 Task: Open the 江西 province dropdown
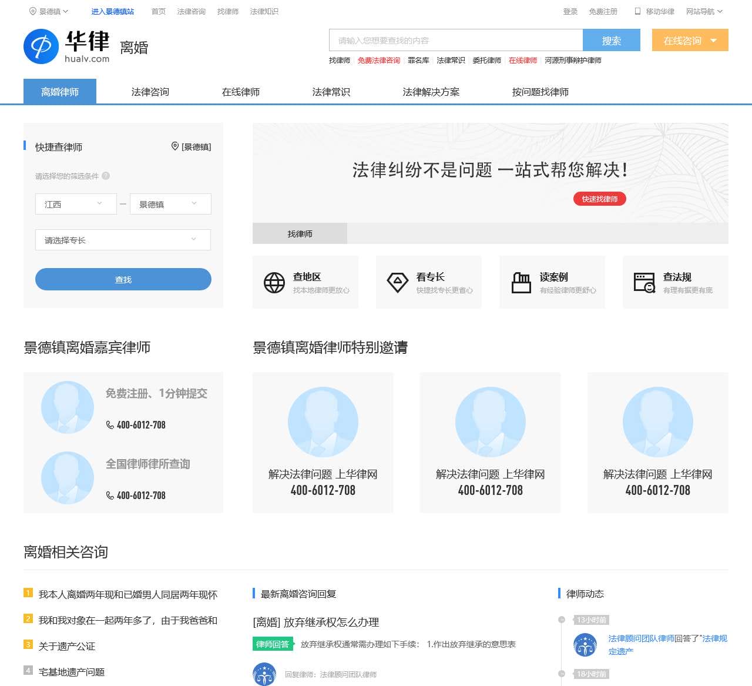[x=76, y=204]
